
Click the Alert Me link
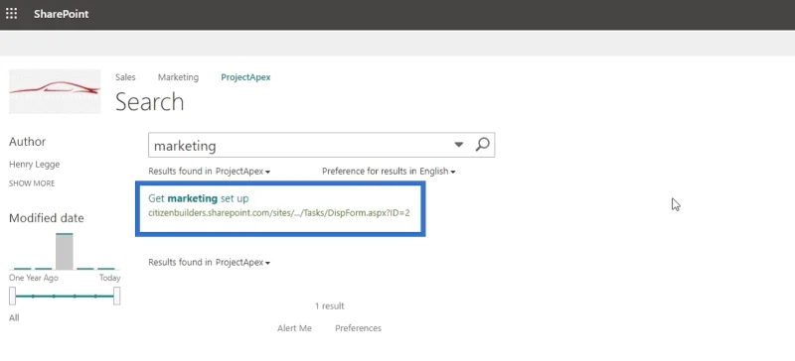[294, 328]
